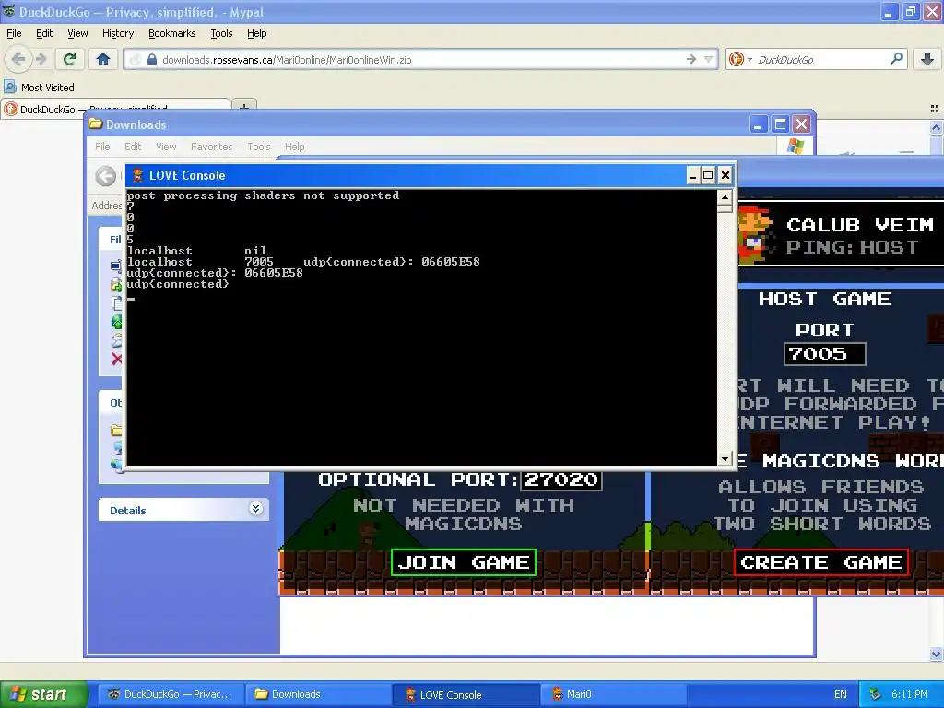Click the Windows Start button
The image size is (944, 708).
click(43, 694)
